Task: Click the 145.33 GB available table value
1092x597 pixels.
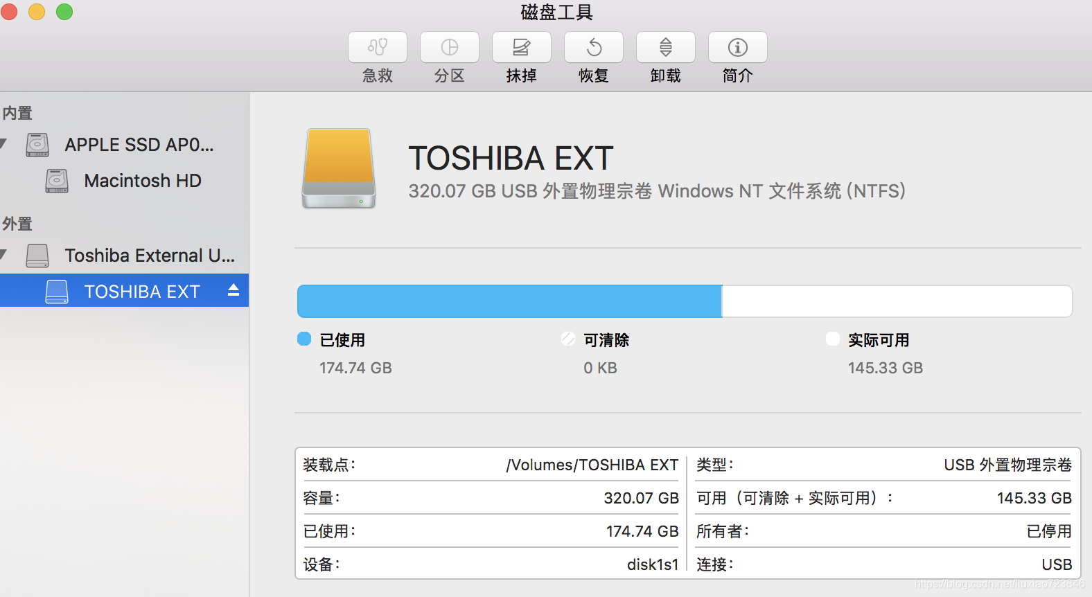Action: tap(1034, 498)
